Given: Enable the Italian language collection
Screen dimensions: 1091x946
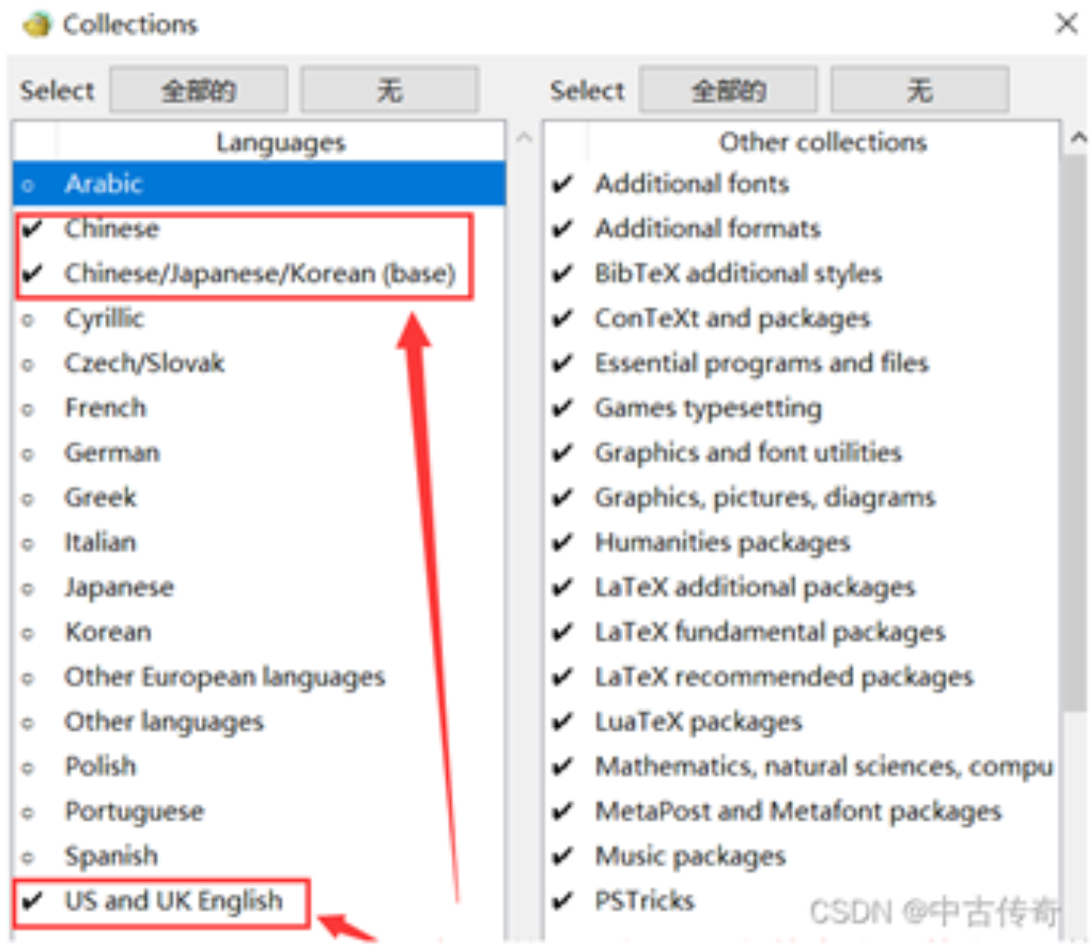Looking at the screenshot, I should click(259, 542).
